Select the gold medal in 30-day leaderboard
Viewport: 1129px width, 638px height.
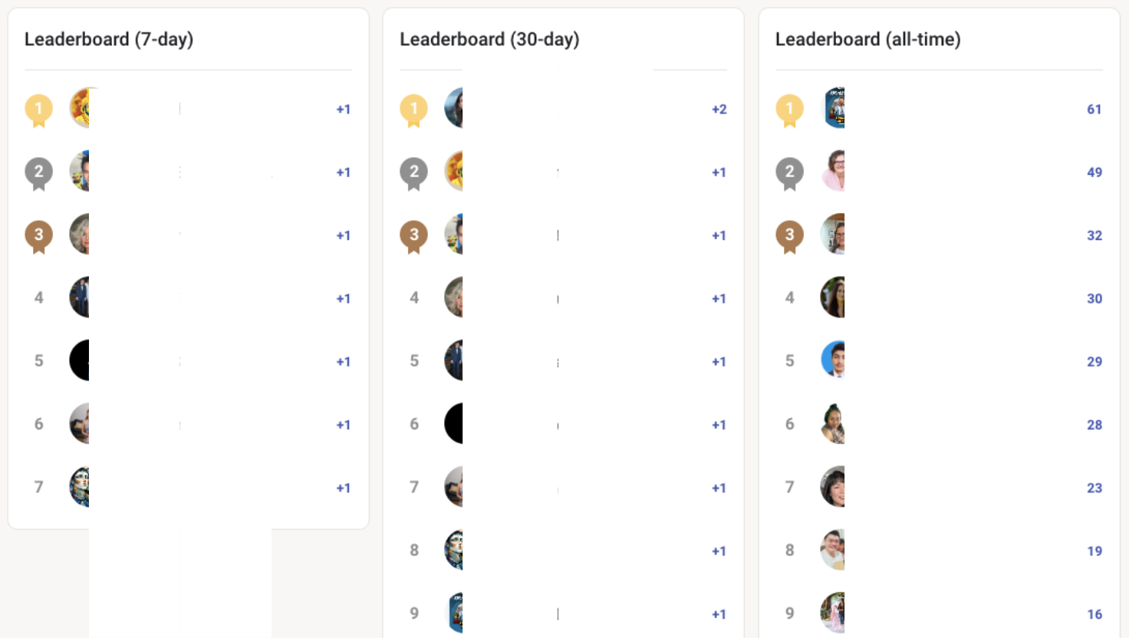pyautogui.click(x=414, y=110)
